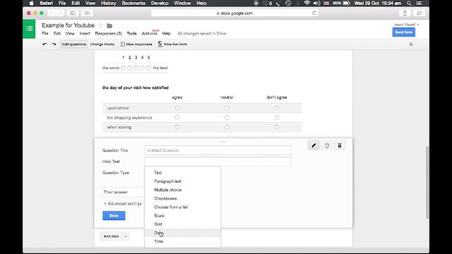Choose Paragraph text question type
Viewport: 452px width, 254px height.
coord(182,181)
